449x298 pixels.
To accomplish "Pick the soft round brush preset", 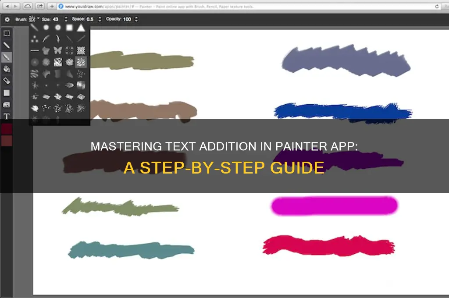I will pos(46,28).
